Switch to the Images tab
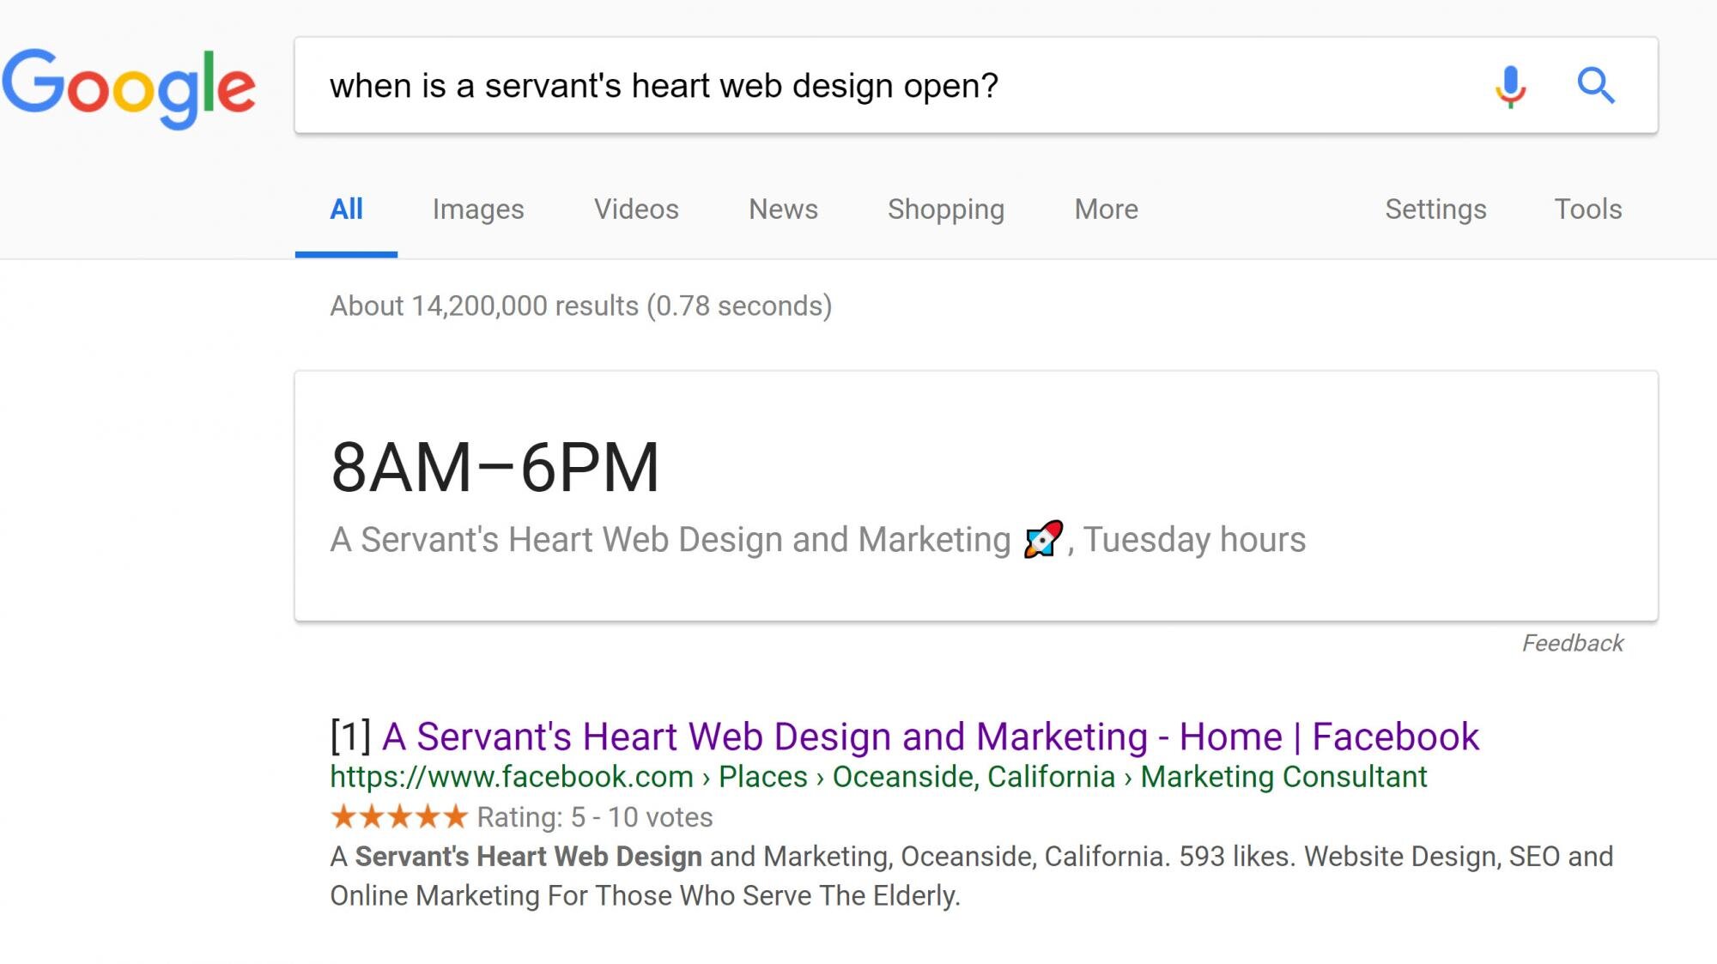 click(x=478, y=209)
